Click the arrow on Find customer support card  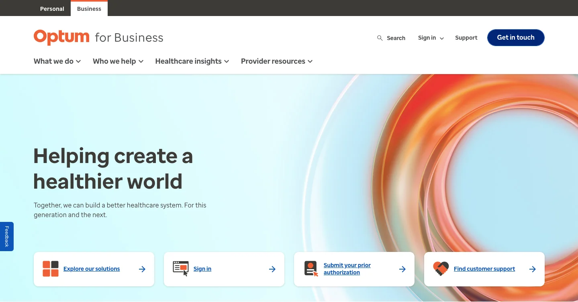point(532,269)
